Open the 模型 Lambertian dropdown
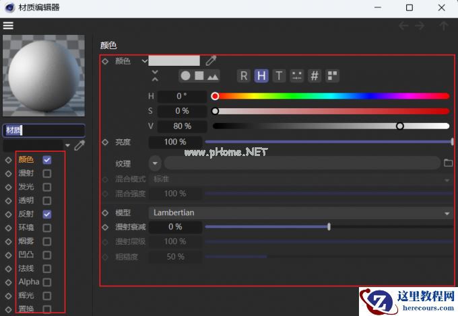 (x=300, y=213)
